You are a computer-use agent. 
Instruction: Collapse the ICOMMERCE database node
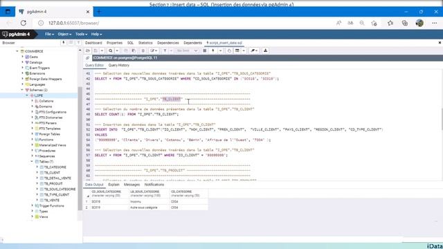[x=17, y=51]
